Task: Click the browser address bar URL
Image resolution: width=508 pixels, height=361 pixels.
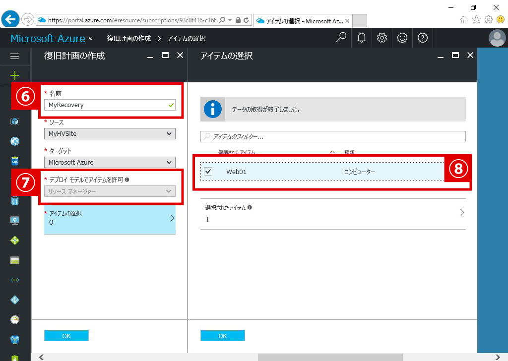Action: pyautogui.click(x=132, y=20)
